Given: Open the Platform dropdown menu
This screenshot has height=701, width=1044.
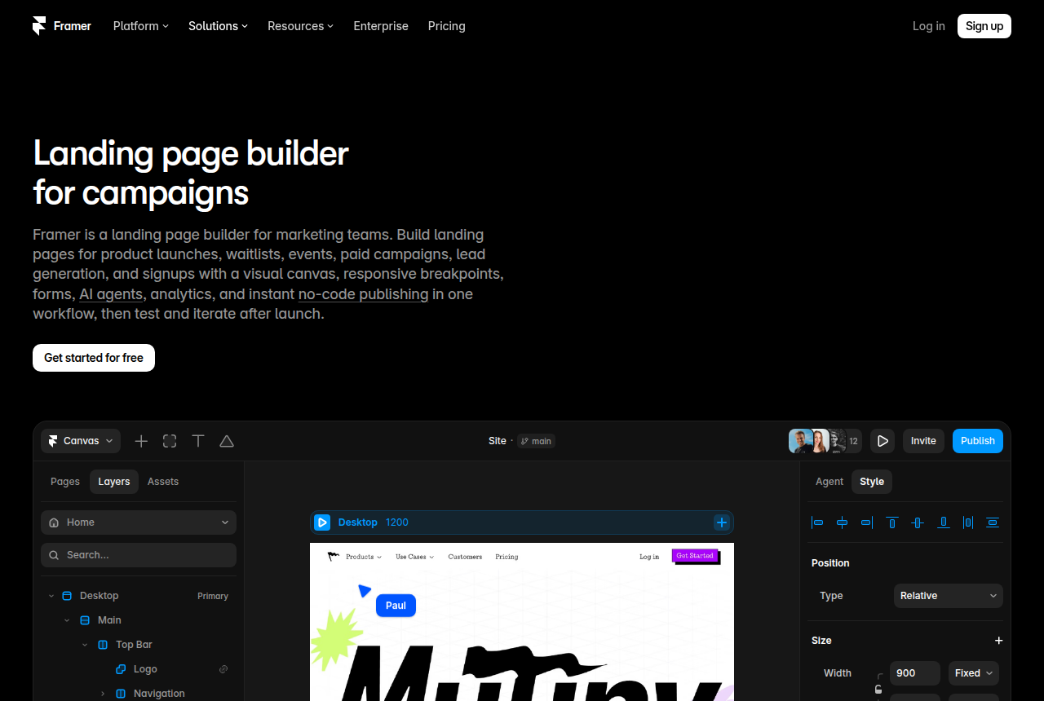Looking at the screenshot, I should (141, 26).
